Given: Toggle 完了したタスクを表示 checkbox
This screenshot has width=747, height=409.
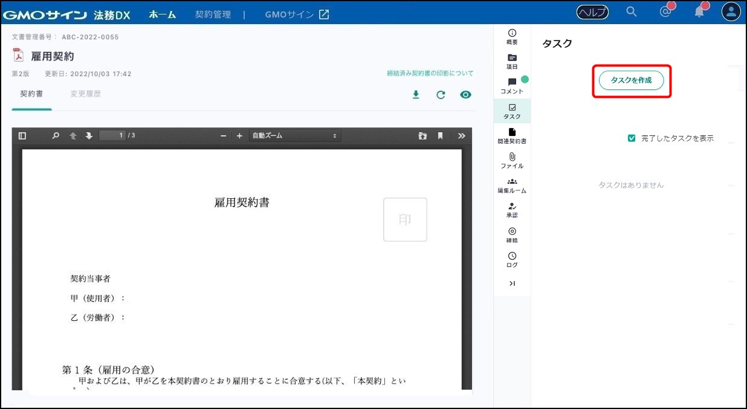Looking at the screenshot, I should pyautogui.click(x=632, y=138).
